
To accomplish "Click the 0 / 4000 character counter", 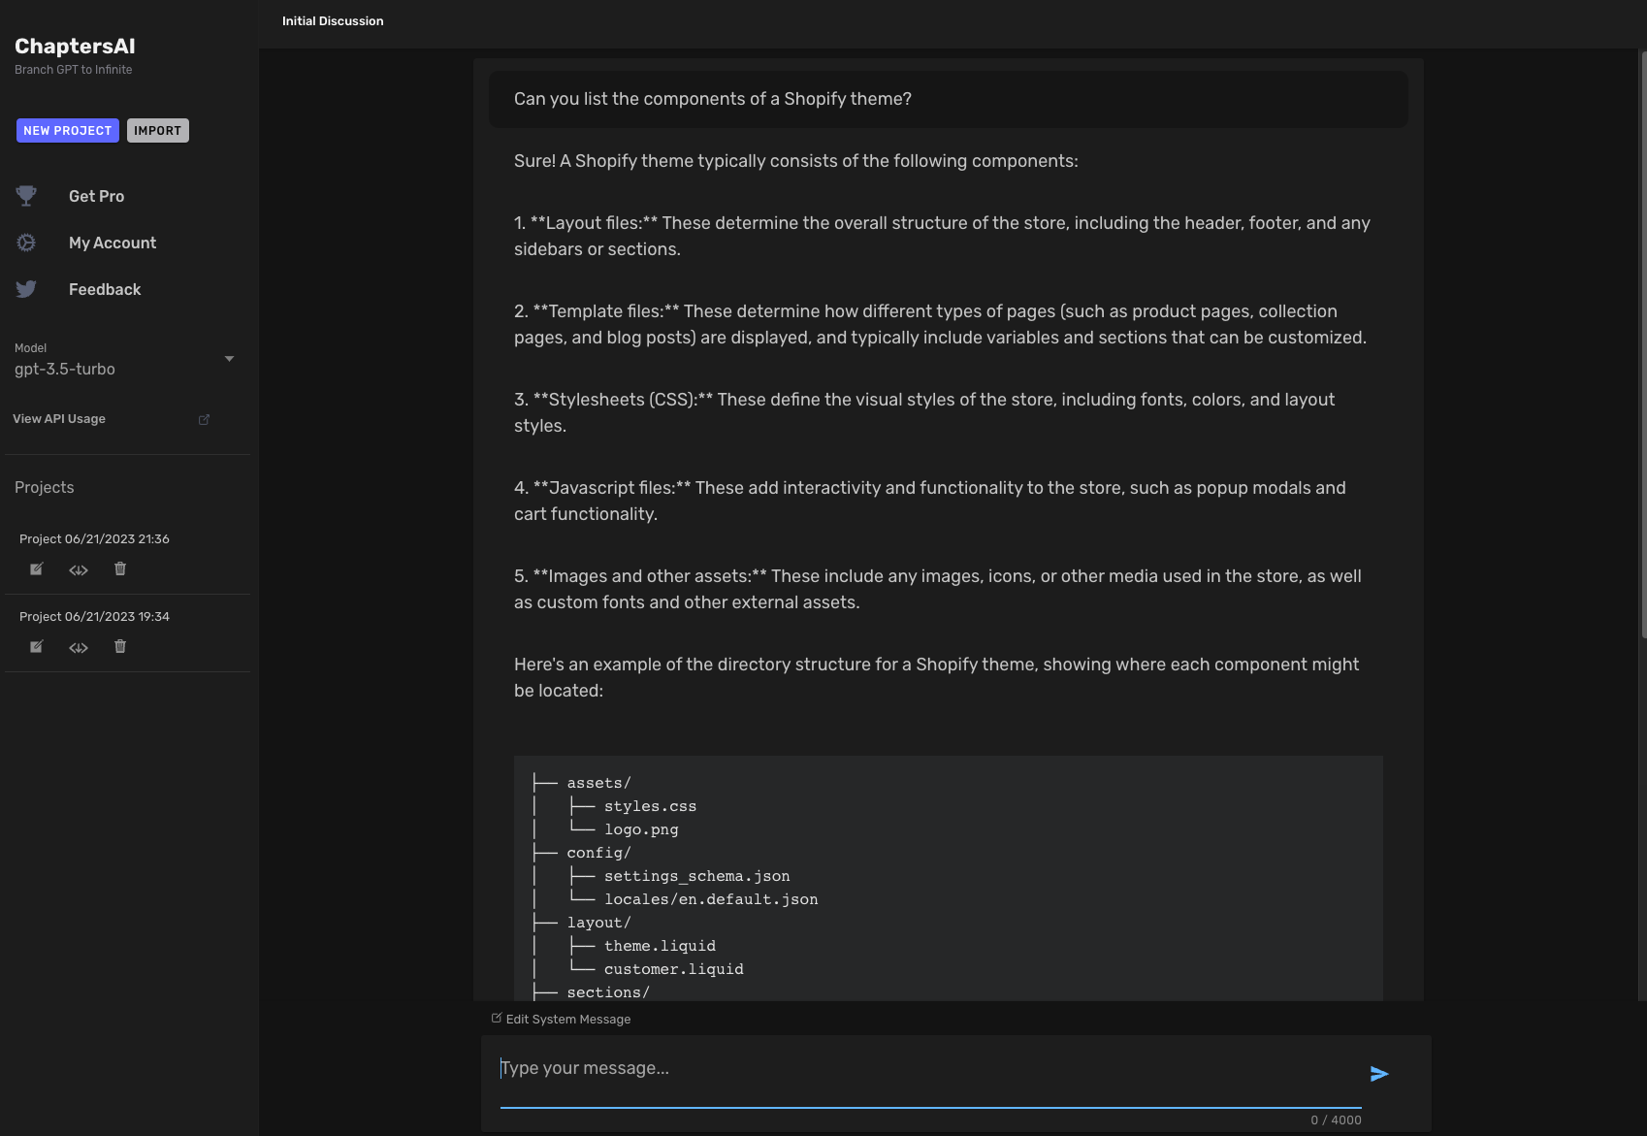I will click(1336, 1120).
